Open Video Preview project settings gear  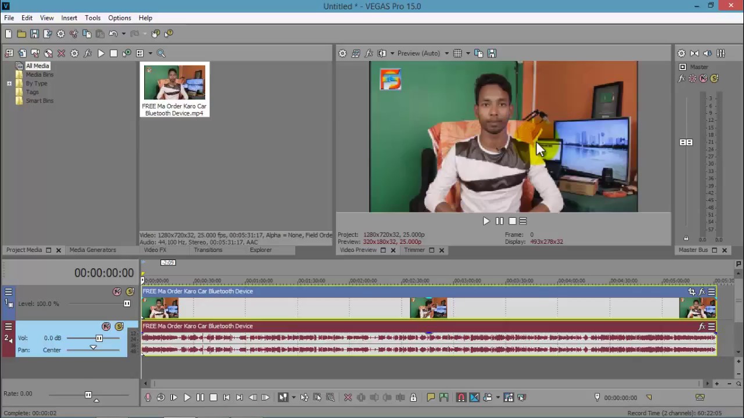pos(342,53)
